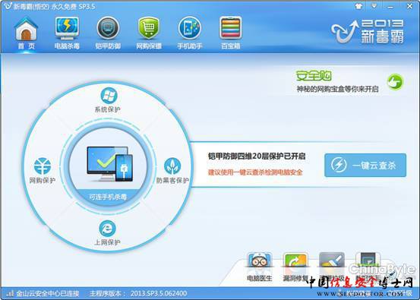Switch to the 铠甲防御 armor defense tab

[108, 33]
